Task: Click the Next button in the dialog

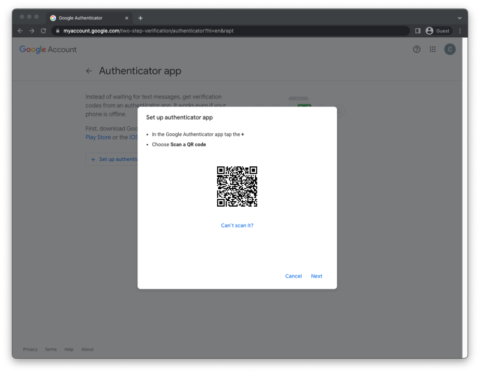Action: coord(316,276)
